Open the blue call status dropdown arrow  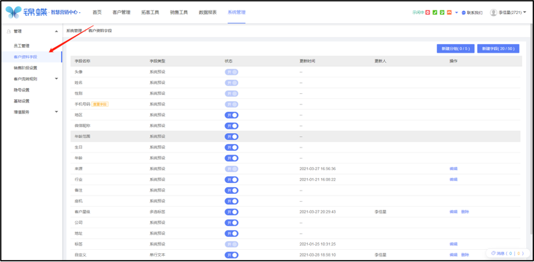tap(456, 12)
